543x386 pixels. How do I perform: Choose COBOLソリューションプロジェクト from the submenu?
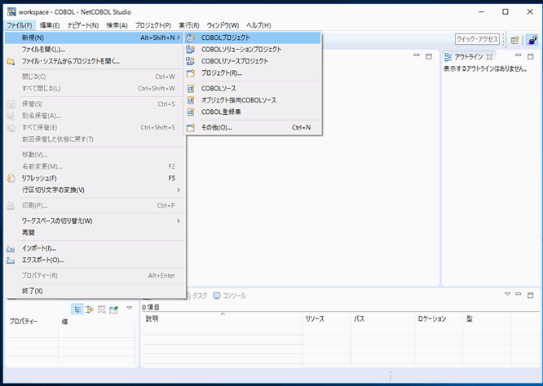click(x=253, y=50)
